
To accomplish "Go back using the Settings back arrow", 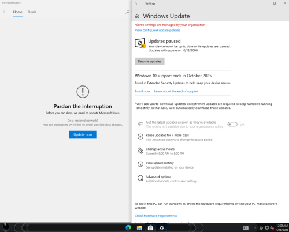I will click(136, 3).
